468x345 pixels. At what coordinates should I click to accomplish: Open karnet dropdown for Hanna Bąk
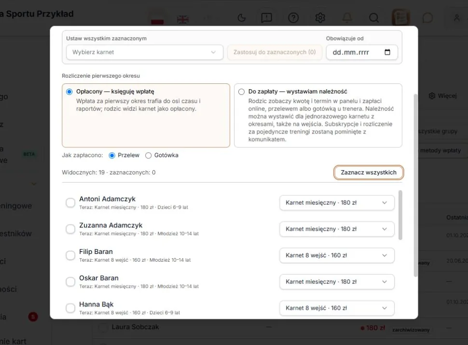point(337,308)
